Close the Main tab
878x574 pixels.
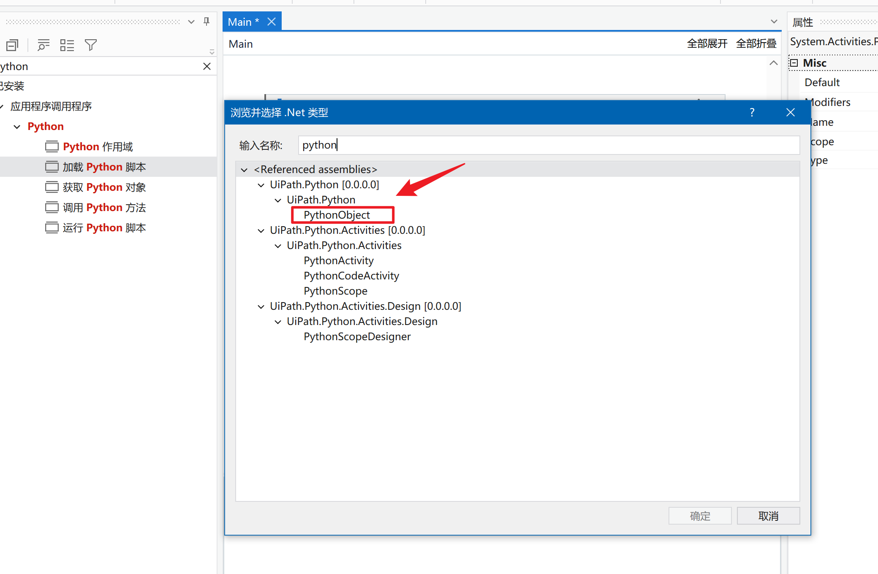[x=272, y=22]
